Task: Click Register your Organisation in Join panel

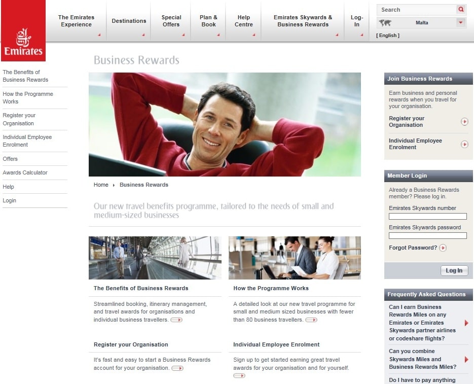Action: (x=407, y=122)
